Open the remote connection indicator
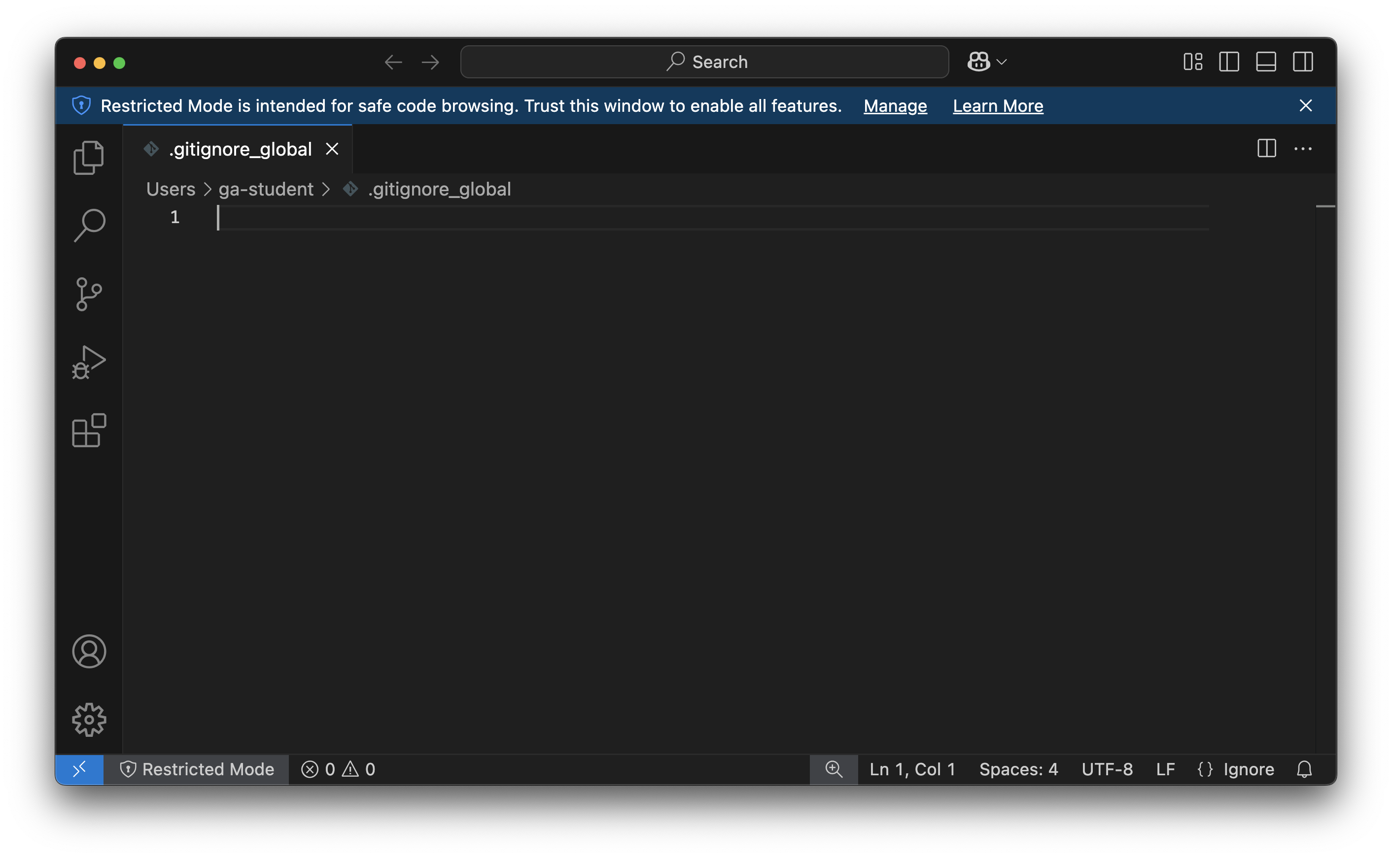 79,769
